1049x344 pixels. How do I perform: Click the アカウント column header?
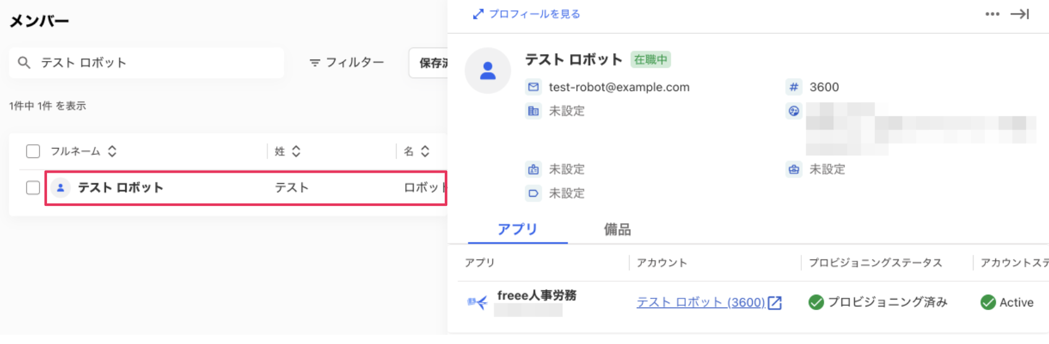(662, 263)
